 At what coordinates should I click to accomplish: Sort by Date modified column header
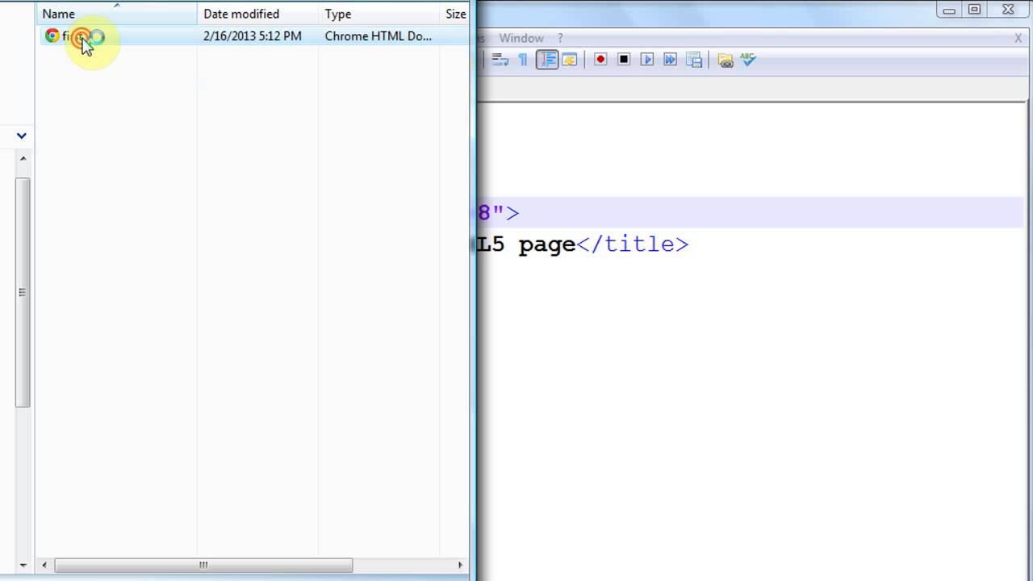coord(257,14)
